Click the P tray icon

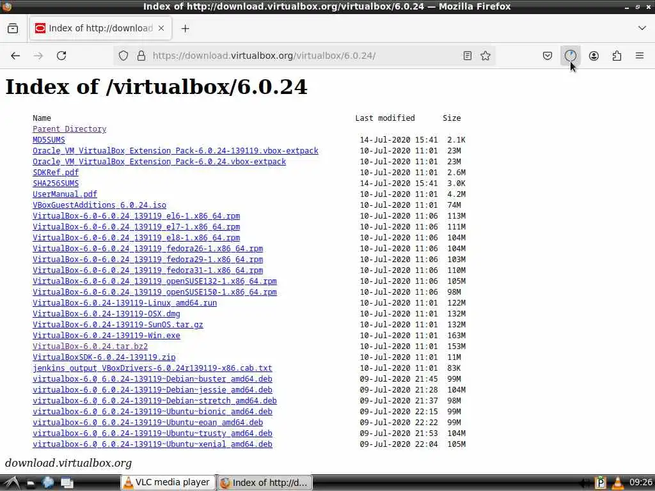(x=600, y=483)
